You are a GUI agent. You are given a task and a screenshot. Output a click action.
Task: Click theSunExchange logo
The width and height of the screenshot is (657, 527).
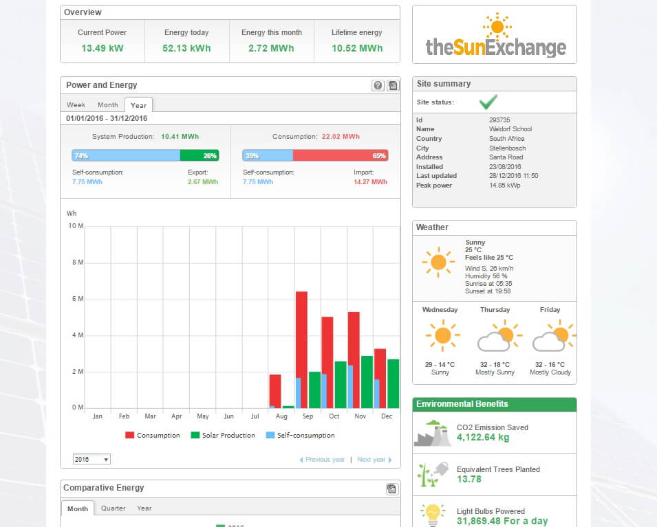[x=495, y=36]
